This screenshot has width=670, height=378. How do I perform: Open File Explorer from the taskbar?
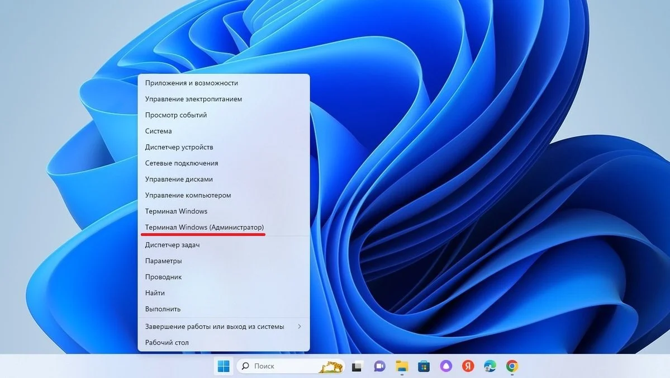(402, 366)
